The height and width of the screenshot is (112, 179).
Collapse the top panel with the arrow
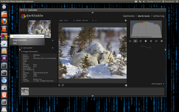pyautogui.click(x=92, y=12)
